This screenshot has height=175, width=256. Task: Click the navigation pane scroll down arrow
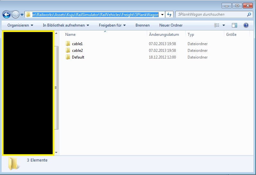[x=56, y=152]
